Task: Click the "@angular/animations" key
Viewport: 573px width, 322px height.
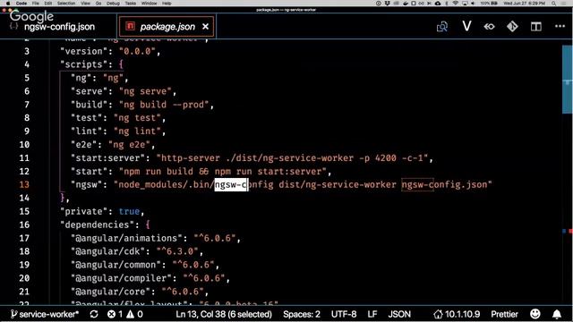Action: tap(126, 238)
